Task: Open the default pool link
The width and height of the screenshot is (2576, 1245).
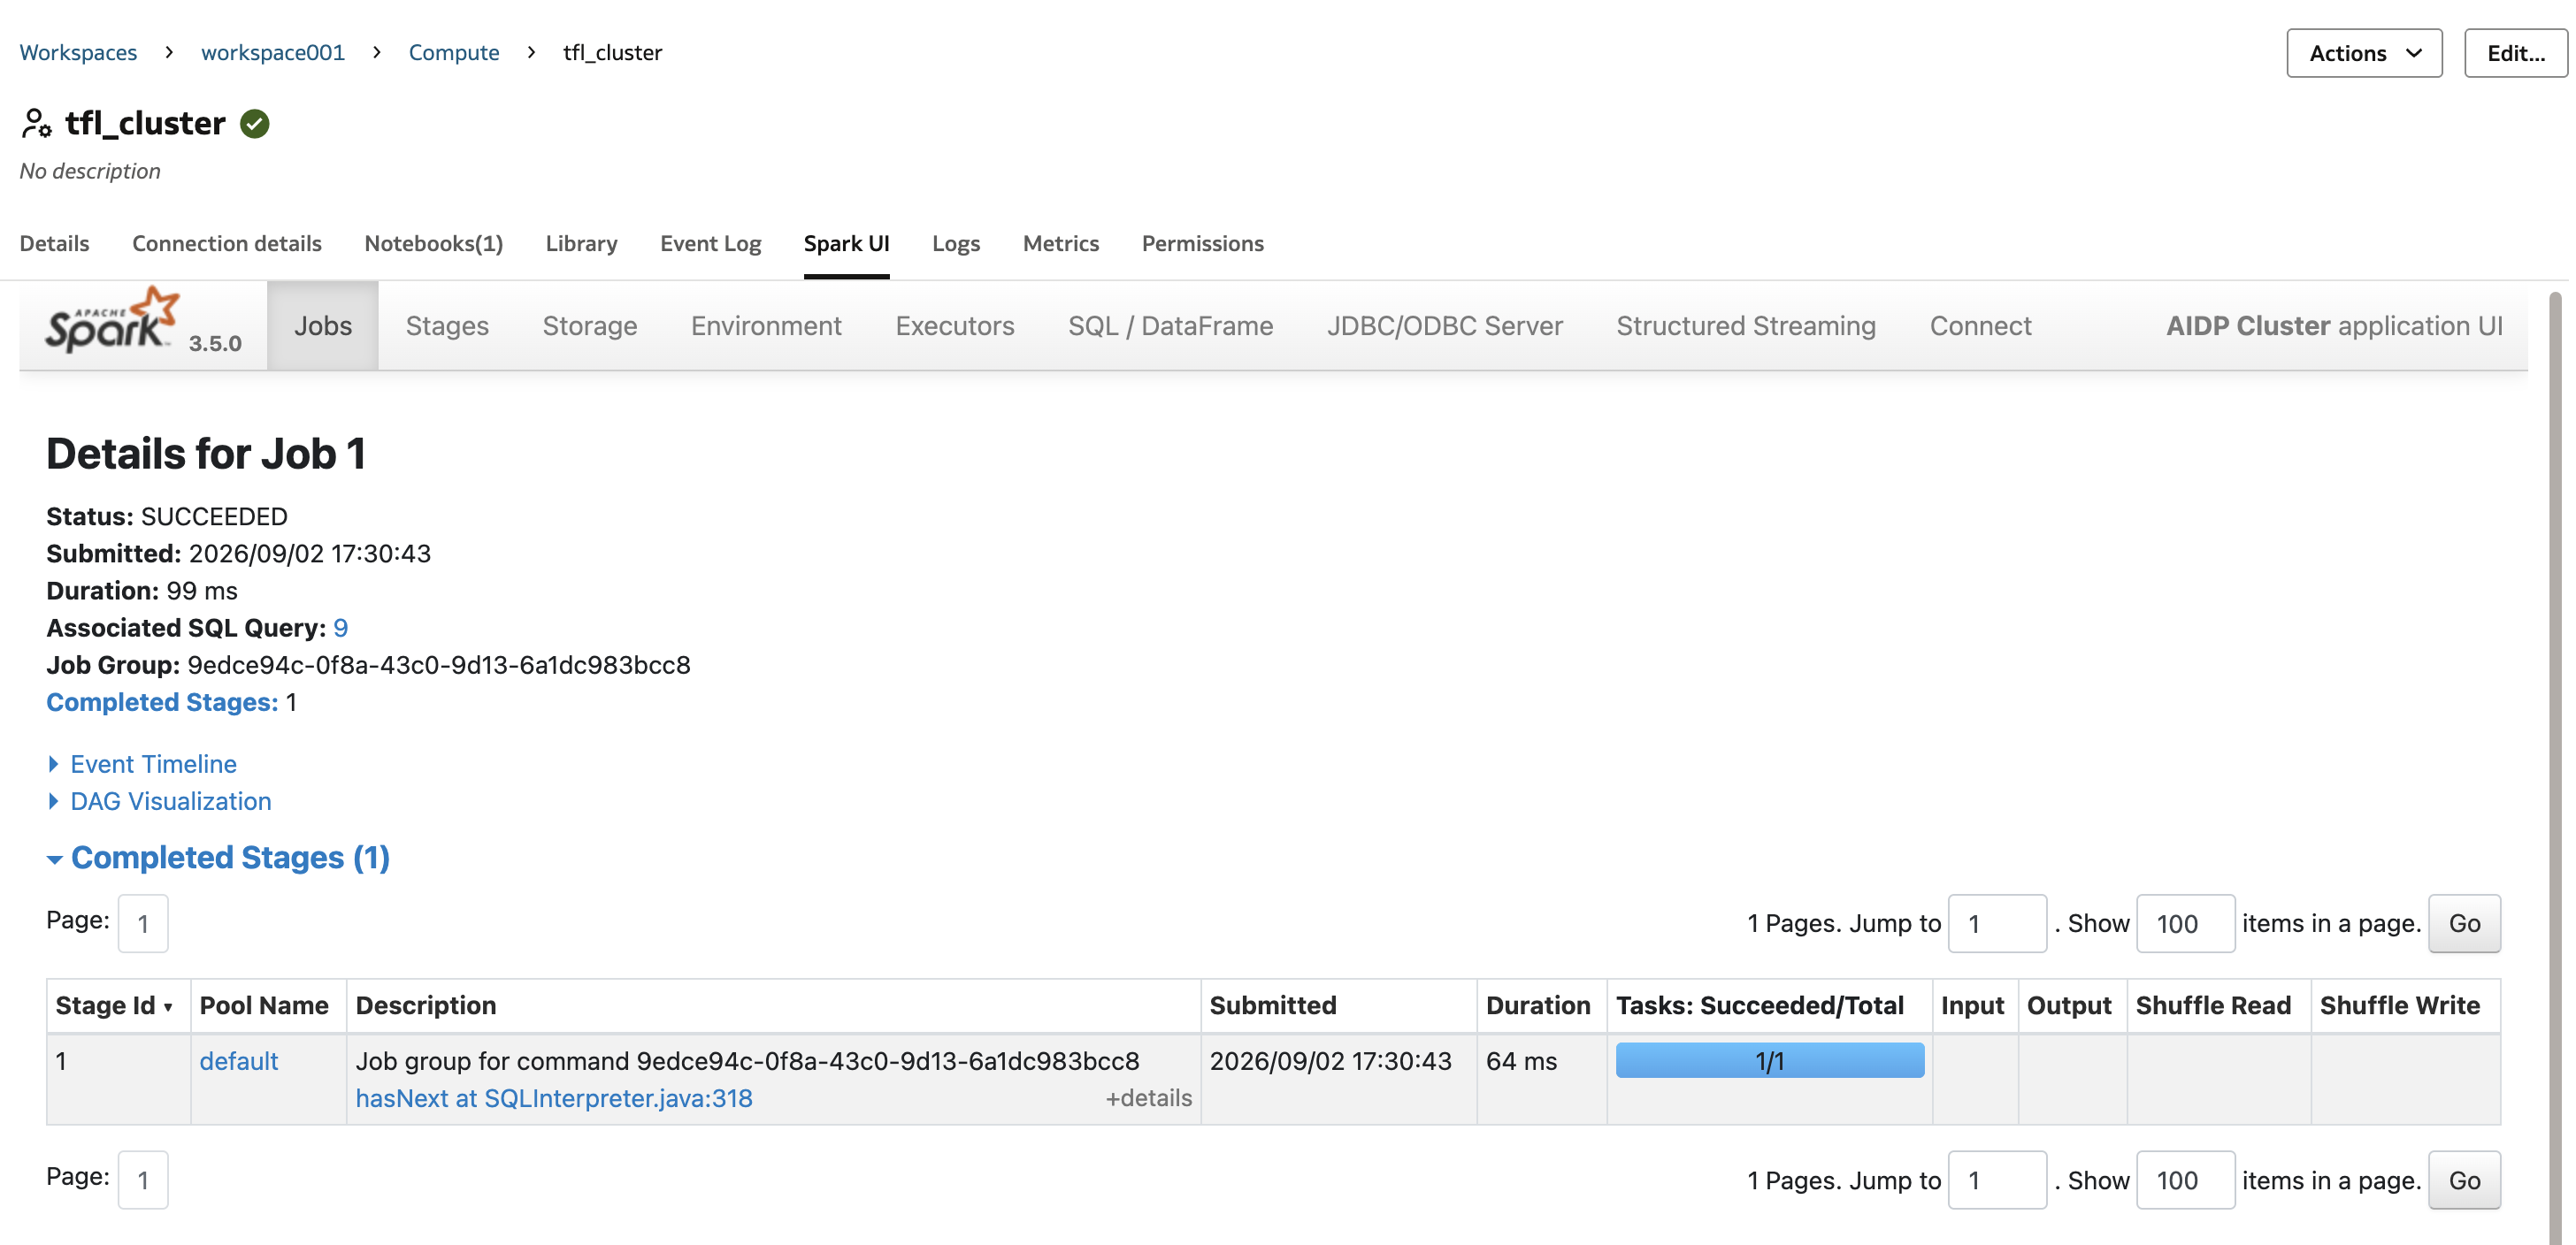Action: [x=239, y=1061]
